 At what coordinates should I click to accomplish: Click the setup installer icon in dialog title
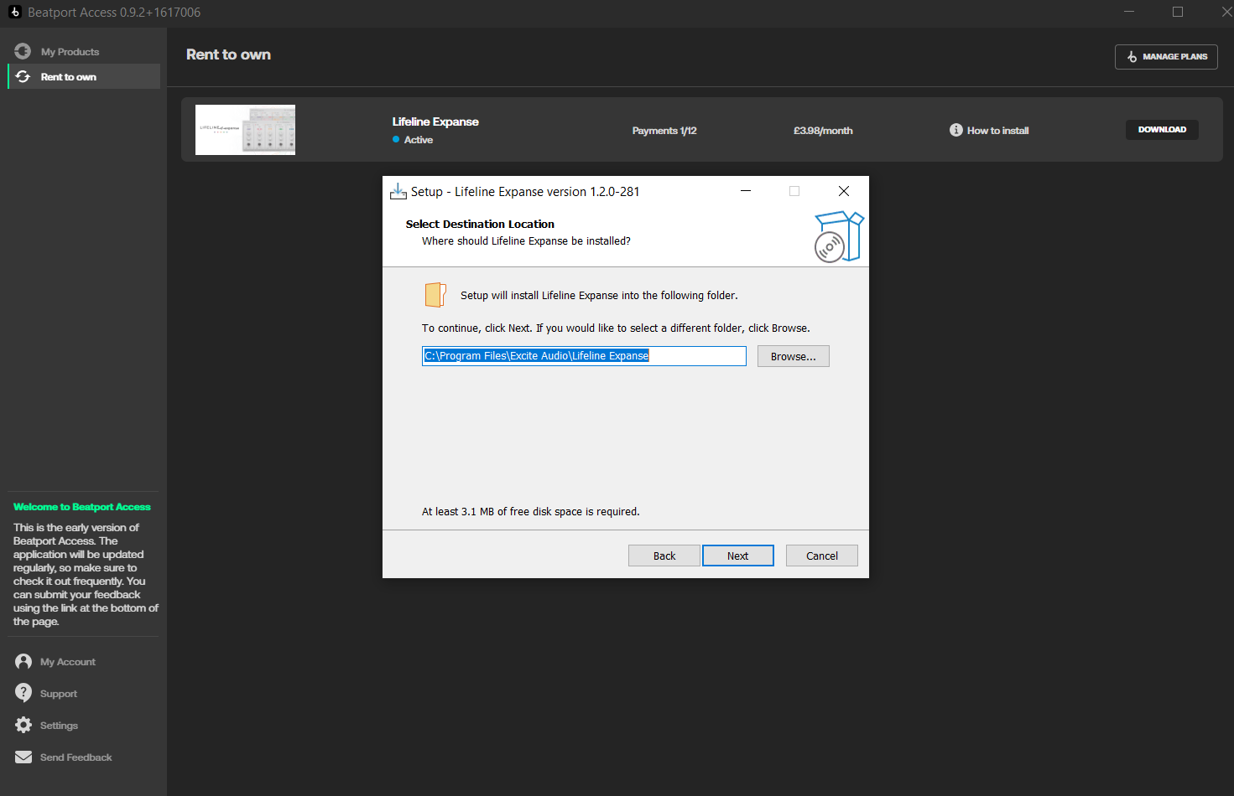pyautogui.click(x=398, y=192)
